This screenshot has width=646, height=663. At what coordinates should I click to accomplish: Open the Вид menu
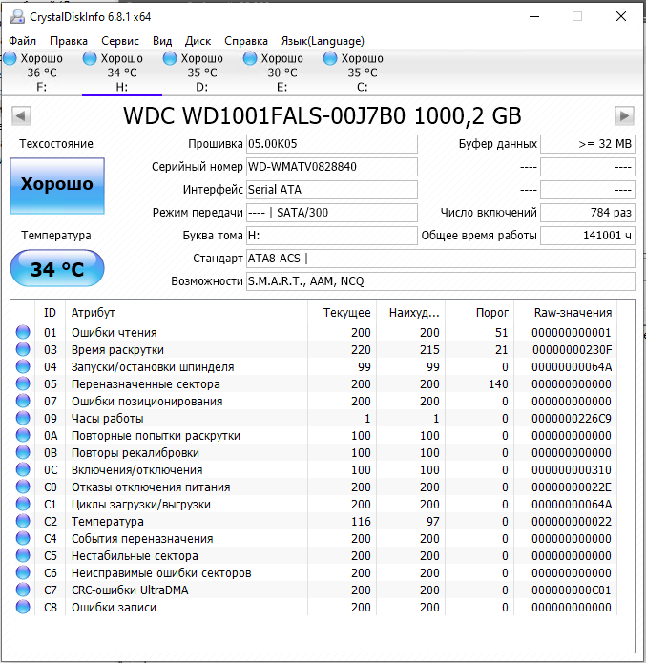pos(162,41)
